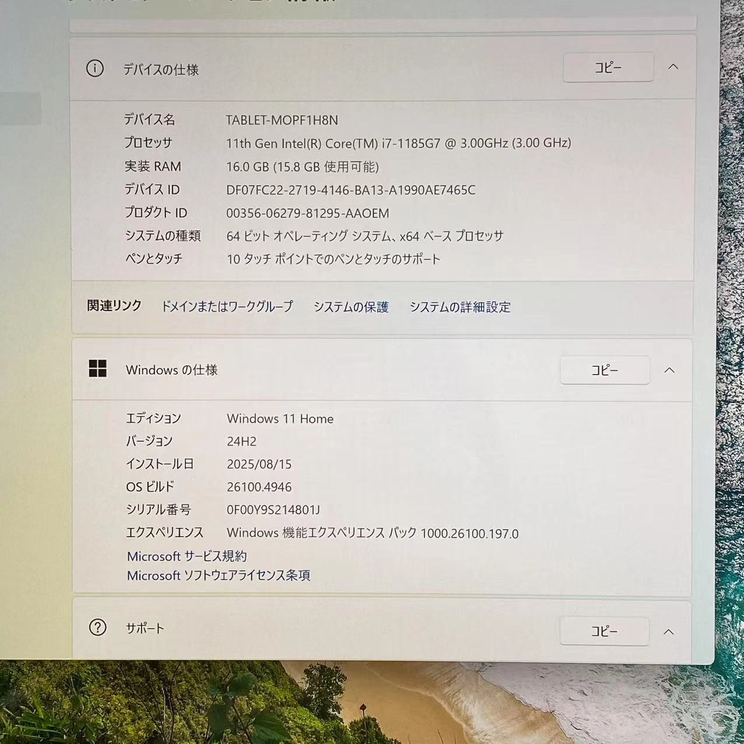Click コピー for device specifications
The height and width of the screenshot is (744, 744).
pos(608,67)
